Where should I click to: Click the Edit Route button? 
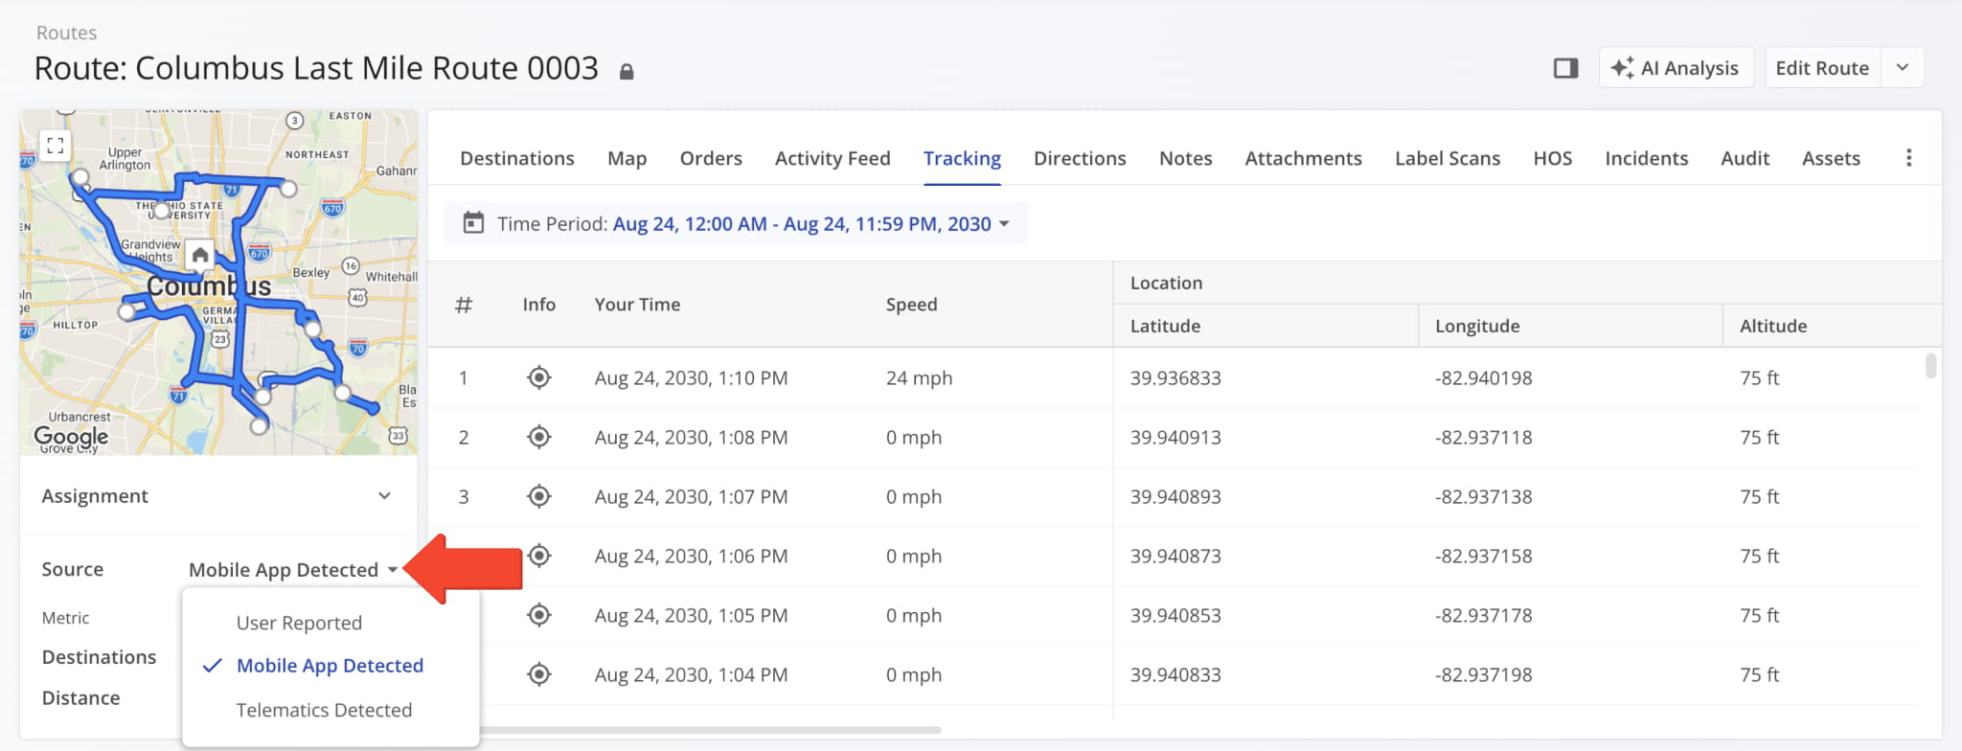coord(1822,68)
